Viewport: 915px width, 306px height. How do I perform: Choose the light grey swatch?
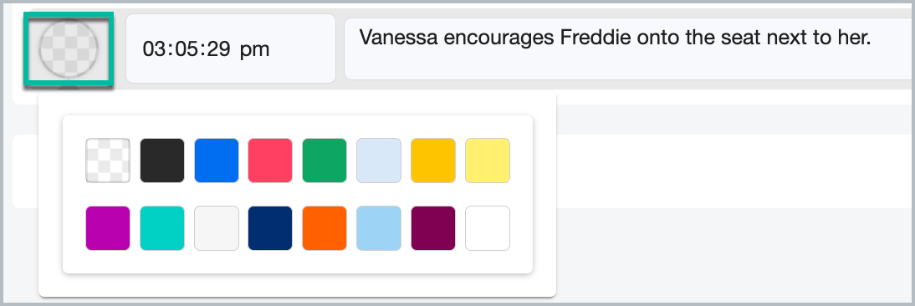tap(217, 228)
